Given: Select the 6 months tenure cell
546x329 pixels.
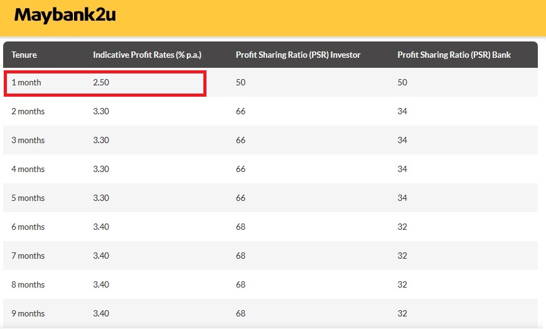Looking at the screenshot, I should tap(28, 227).
